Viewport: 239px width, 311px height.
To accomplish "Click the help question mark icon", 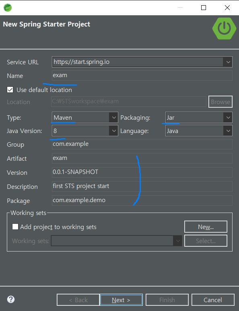I will coord(11,299).
